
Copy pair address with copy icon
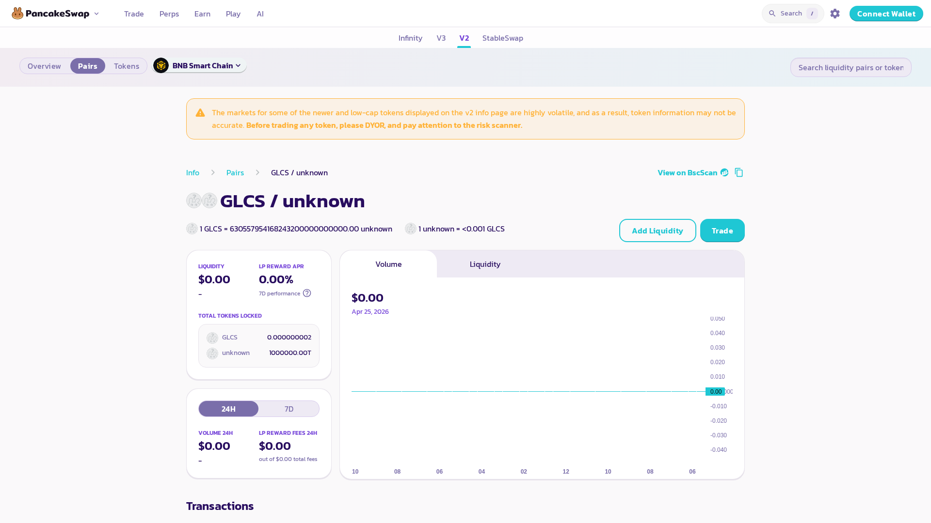pos(739,172)
